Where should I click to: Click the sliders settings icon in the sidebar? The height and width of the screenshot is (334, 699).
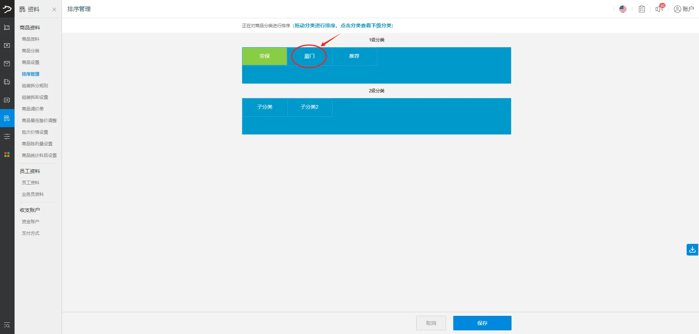click(7, 136)
